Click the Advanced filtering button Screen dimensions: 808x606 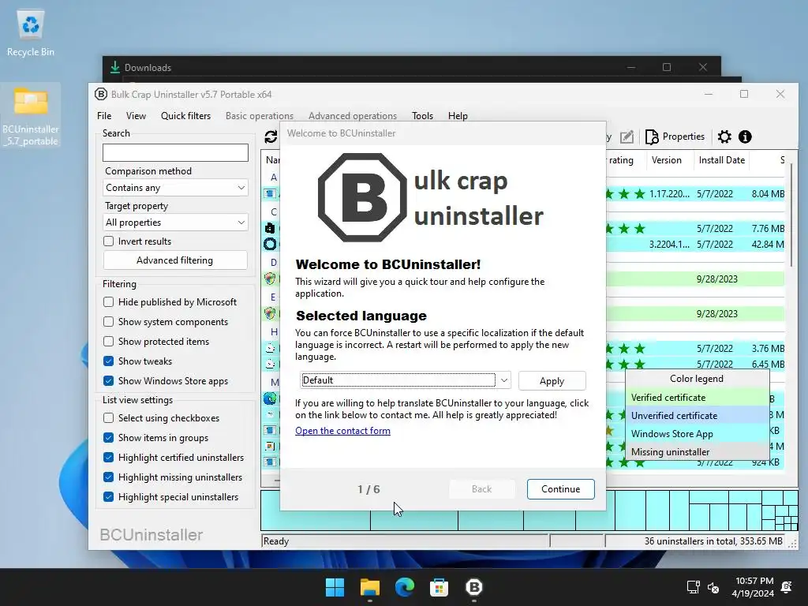(x=174, y=260)
